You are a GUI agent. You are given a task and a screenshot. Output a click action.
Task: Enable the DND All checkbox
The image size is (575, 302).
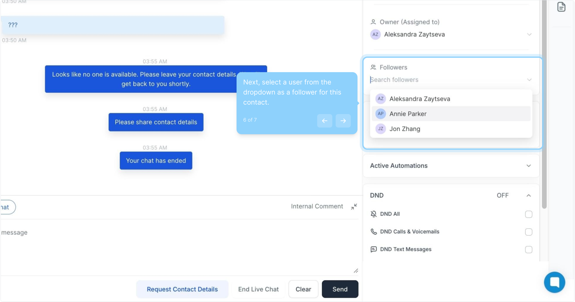pos(528,214)
